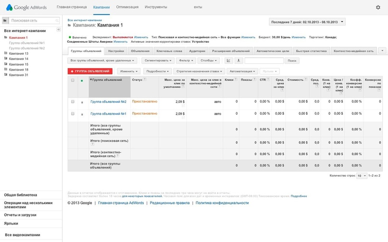Click the folder icon next to Кампания 1
388x242 pixels.
click(6, 37)
